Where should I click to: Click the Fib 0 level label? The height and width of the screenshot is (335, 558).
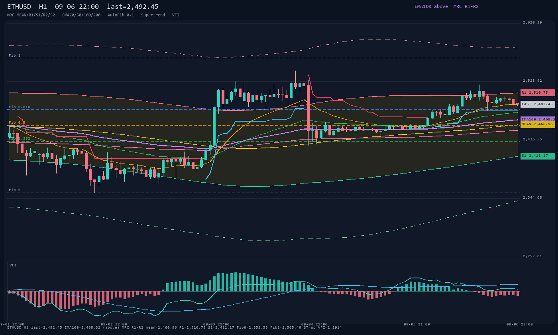(15, 190)
